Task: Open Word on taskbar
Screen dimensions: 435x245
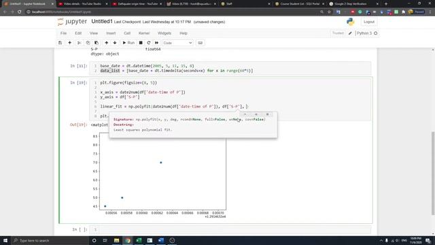Action: 161,240
